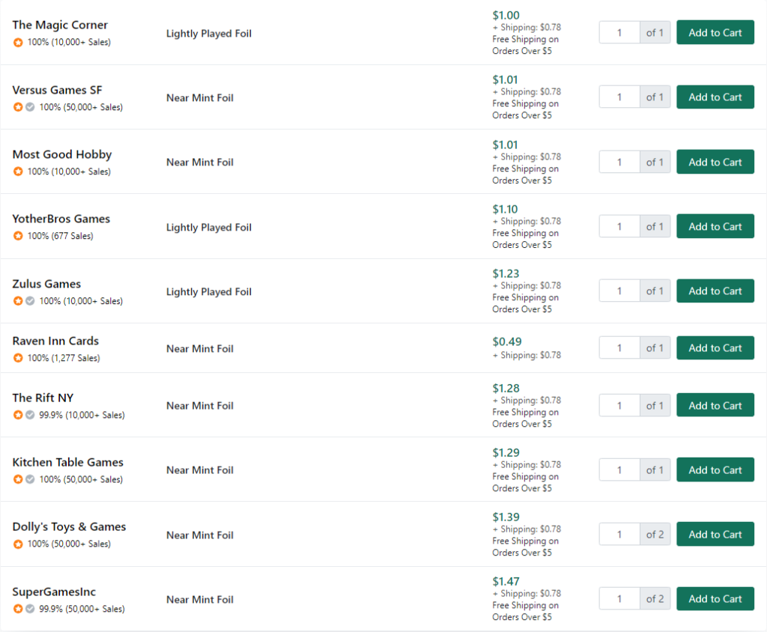Add The Magic Corner $1.00 listing to cart
Screen dimensions: 767x632
tap(715, 33)
